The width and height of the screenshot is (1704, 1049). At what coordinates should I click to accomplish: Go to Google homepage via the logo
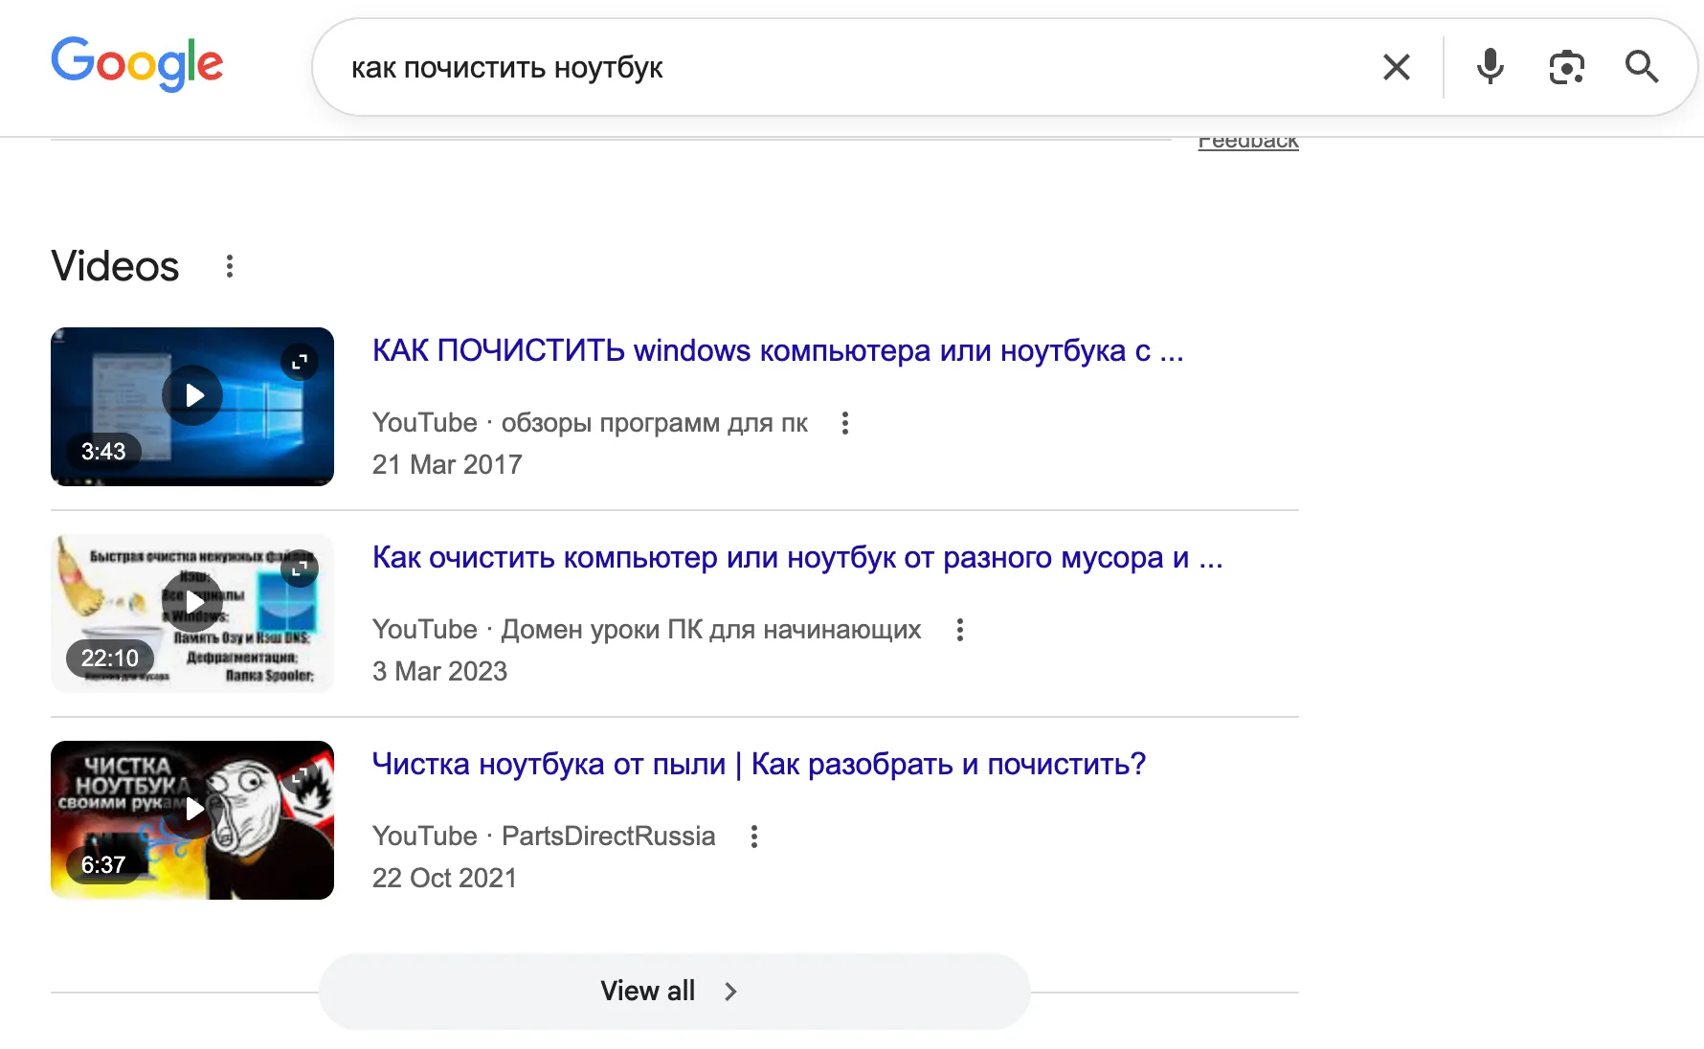coord(137,64)
